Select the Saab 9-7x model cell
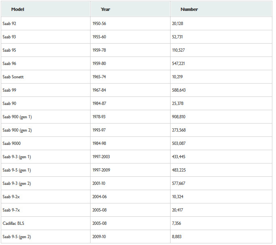Image resolution: width=276 pixels, height=245 pixels. point(11,210)
